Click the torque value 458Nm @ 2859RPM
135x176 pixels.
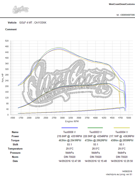tap(122, 141)
